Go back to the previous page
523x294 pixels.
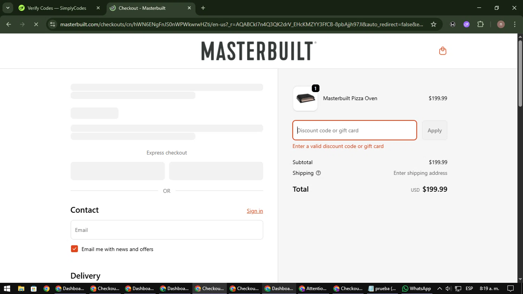pos(9,24)
